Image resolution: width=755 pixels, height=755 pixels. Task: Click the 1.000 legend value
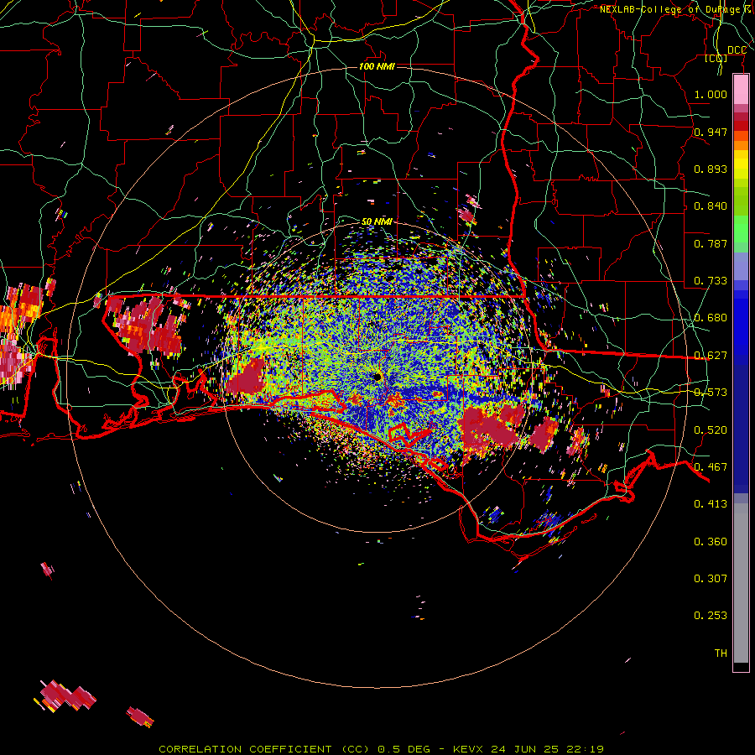click(x=711, y=94)
